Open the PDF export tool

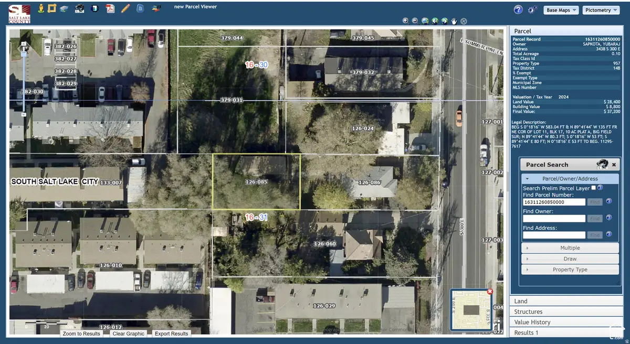[110, 8]
